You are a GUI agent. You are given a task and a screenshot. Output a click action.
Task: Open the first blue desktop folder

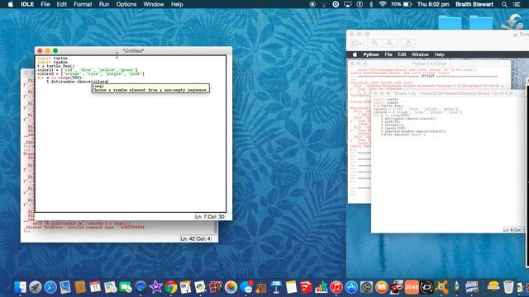[x=450, y=22]
